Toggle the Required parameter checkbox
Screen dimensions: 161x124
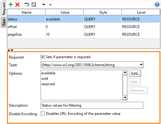click(42, 57)
